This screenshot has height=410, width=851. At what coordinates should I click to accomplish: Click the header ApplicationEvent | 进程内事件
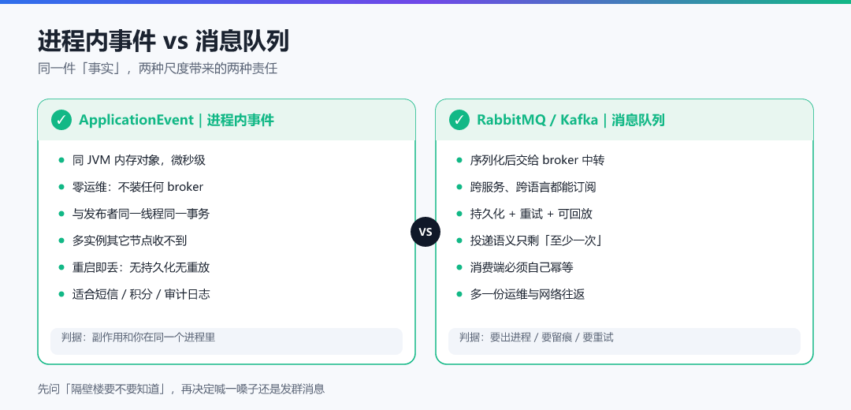(177, 120)
